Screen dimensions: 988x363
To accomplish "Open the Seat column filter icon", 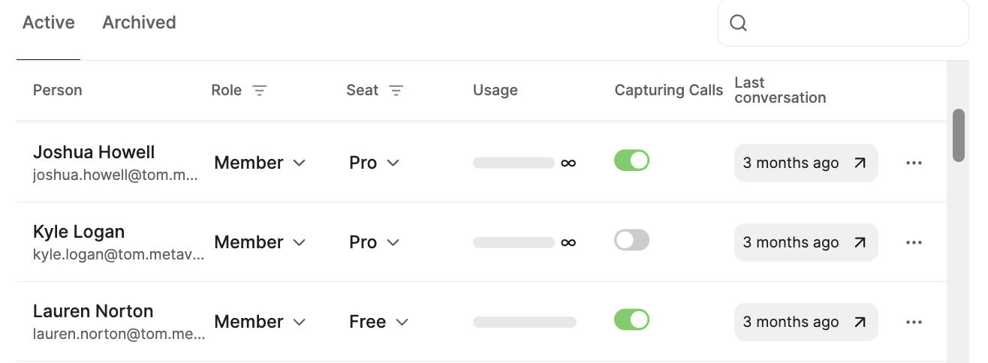I will [x=396, y=91].
